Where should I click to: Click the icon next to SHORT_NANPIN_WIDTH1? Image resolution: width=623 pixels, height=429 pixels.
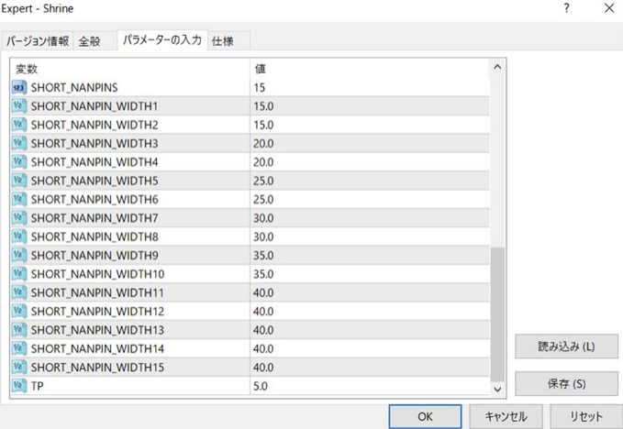(19, 106)
